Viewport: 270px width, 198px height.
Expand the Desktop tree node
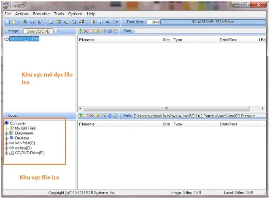7,138
